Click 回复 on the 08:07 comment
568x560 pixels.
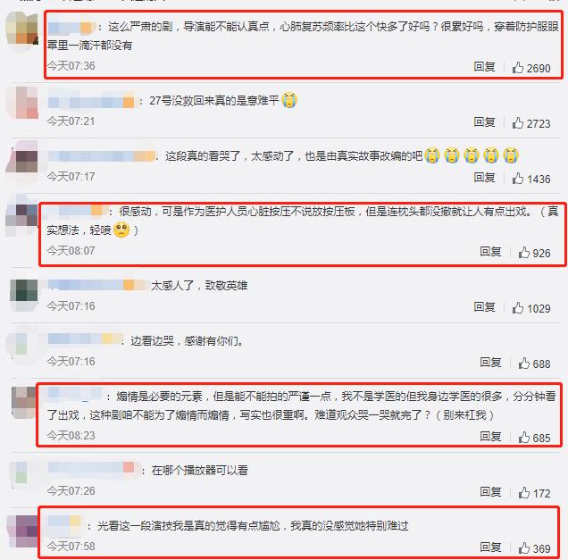point(490,251)
